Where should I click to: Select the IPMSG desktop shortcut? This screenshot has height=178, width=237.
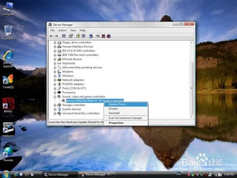pos(8,105)
